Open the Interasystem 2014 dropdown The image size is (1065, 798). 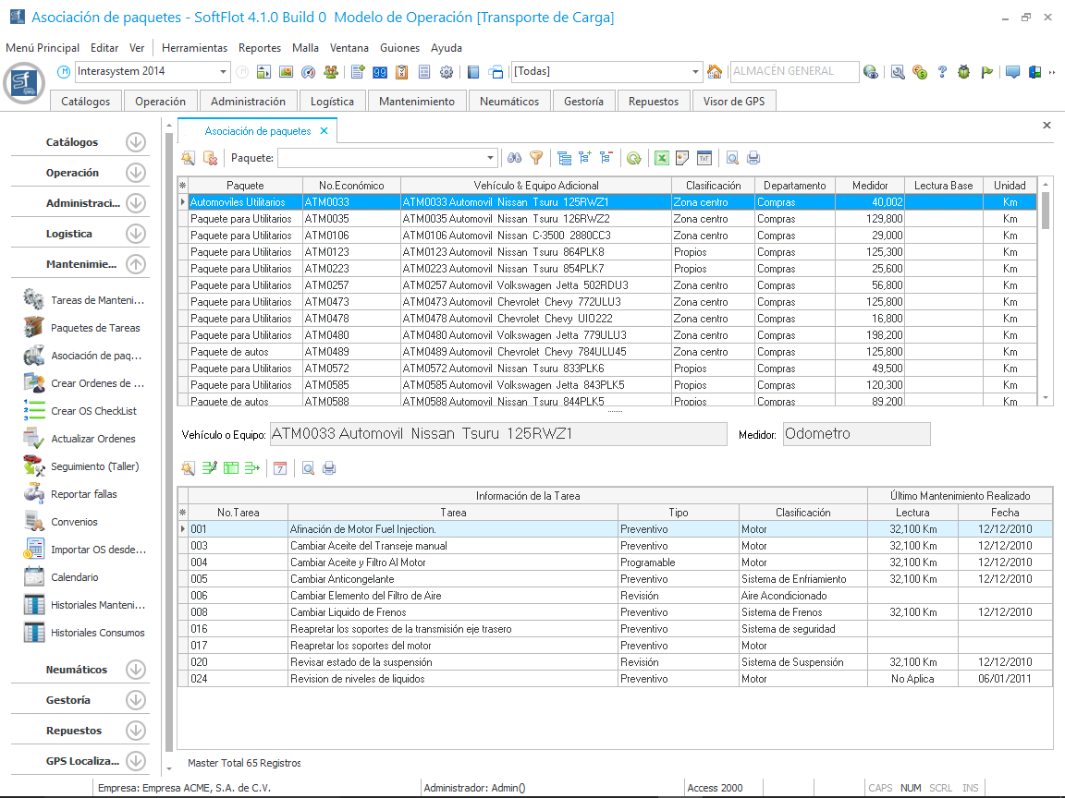[x=224, y=72]
